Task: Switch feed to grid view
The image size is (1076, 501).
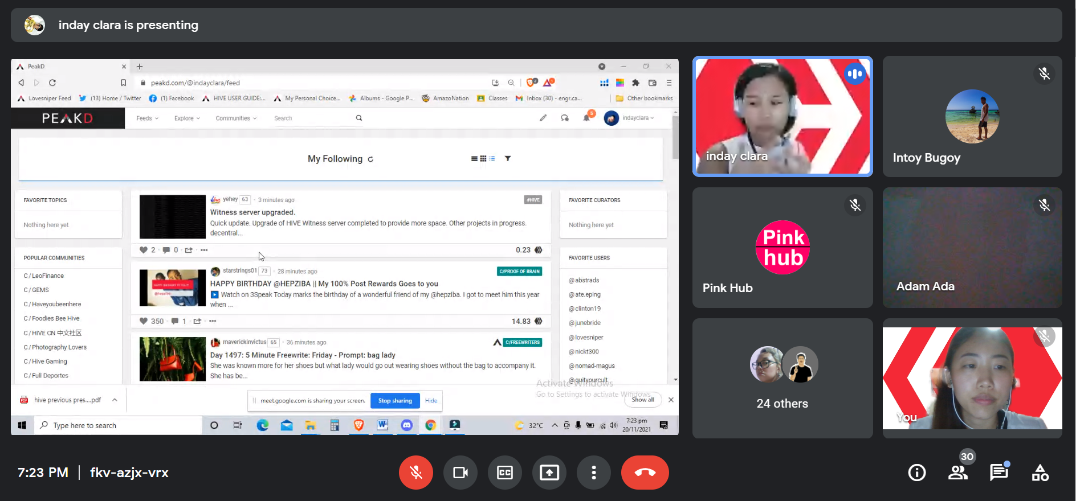Action: point(483,159)
